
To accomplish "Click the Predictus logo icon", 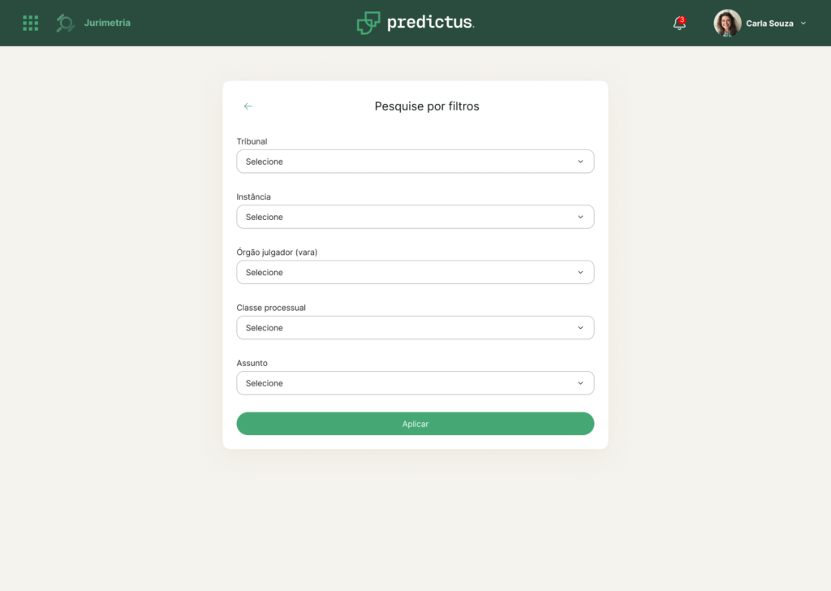I will (368, 23).
